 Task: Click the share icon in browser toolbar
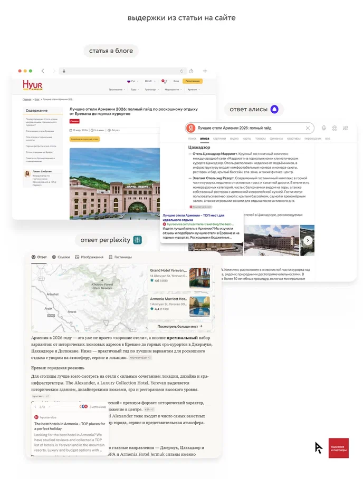pos(191,71)
